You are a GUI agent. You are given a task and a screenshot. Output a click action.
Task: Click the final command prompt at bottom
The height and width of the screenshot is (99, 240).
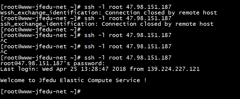pos(41,91)
